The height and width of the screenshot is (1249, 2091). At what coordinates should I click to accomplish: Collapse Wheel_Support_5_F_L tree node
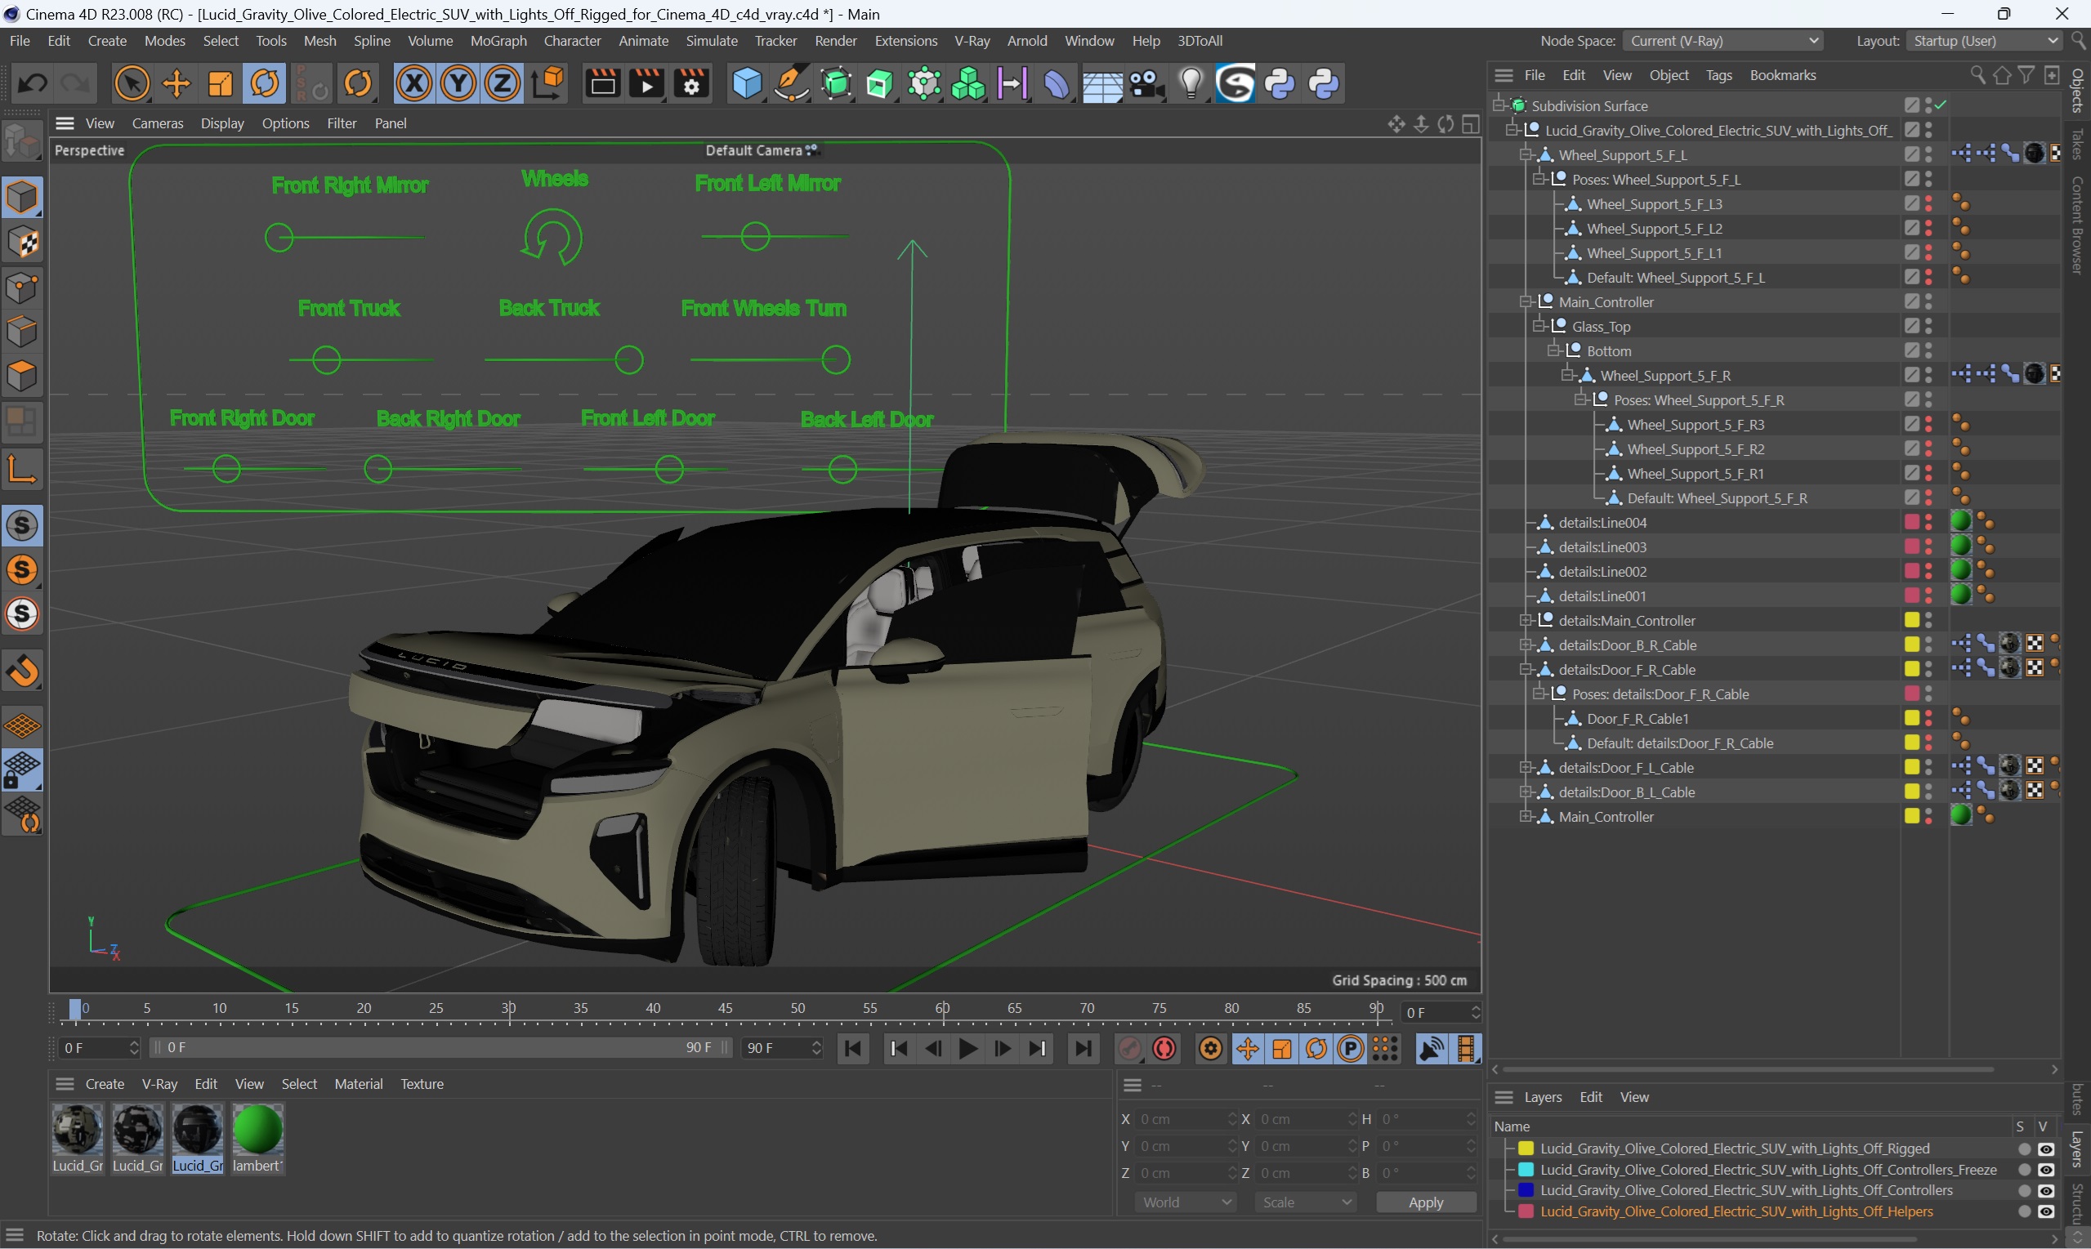point(1526,155)
